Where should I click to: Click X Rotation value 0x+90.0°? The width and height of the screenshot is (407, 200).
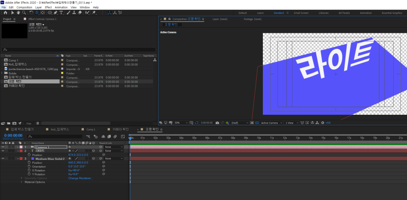click(x=74, y=170)
